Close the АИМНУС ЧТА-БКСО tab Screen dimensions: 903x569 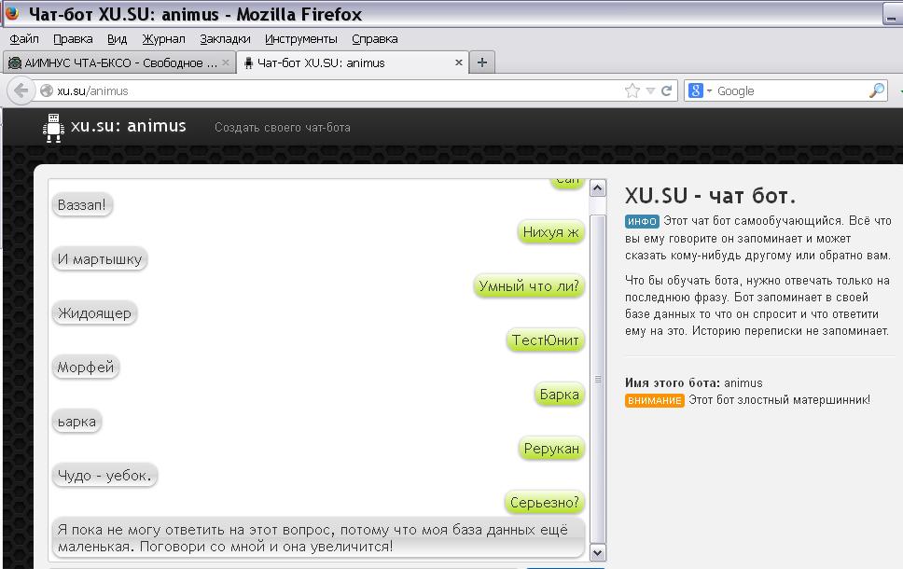coord(225,62)
